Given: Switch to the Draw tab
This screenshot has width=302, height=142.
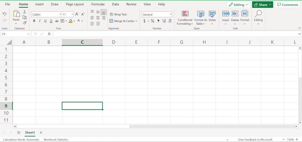Looking at the screenshot, I should [x=55, y=4].
